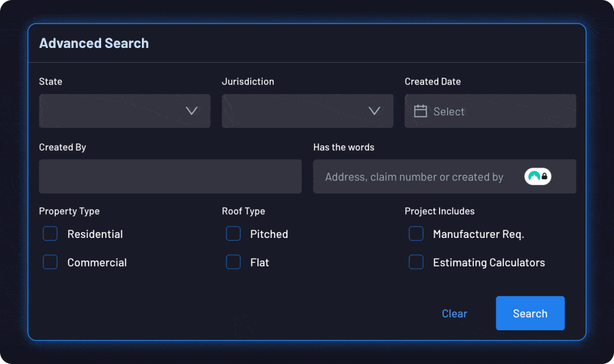The width and height of the screenshot is (614, 364).
Task: Click the Project Includes label
Action: [440, 211]
